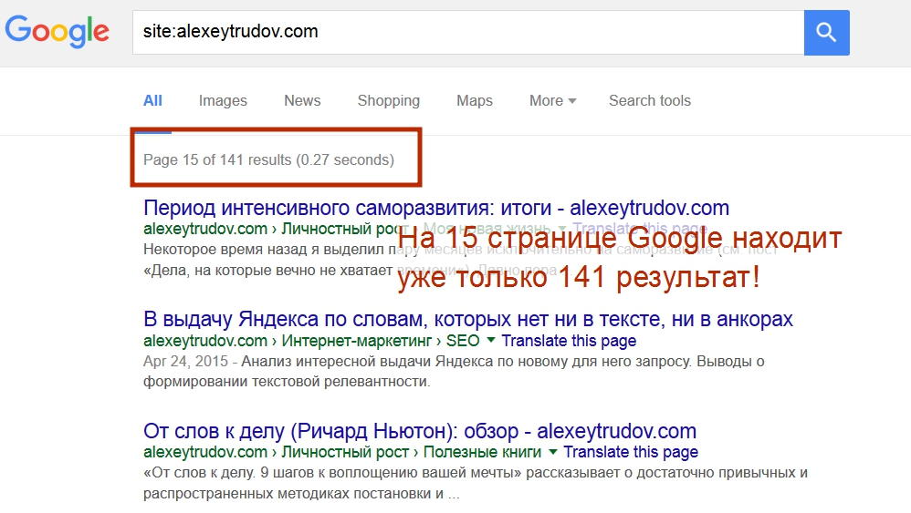911x513 pixels.
Task: Switch to the Images tab
Action: (x=223, y=101)
